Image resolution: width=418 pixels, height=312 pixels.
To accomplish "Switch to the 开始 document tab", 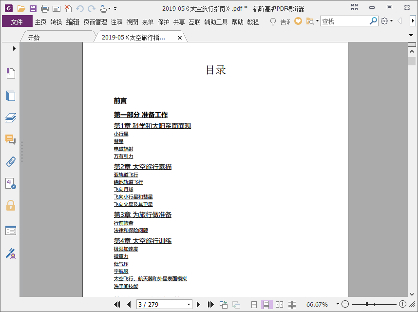I will click(34, 38).
